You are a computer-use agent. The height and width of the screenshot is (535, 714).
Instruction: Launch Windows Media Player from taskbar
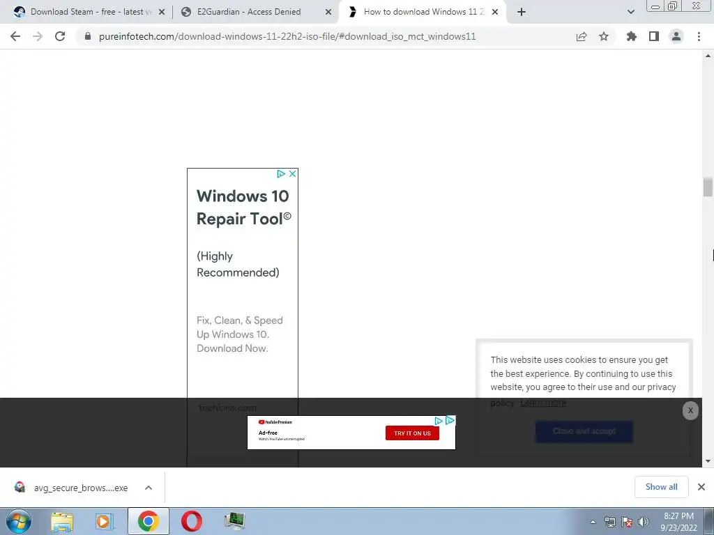[105, 521]
